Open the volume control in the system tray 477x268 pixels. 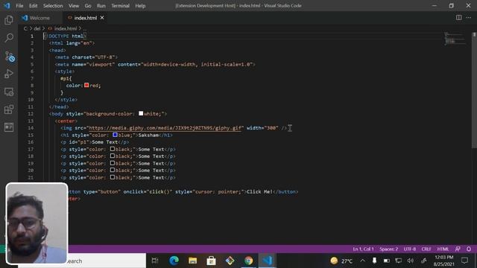point(411,261)
